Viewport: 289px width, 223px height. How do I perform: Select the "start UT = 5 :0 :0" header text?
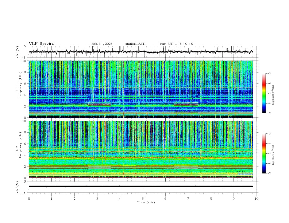(176, 44)
